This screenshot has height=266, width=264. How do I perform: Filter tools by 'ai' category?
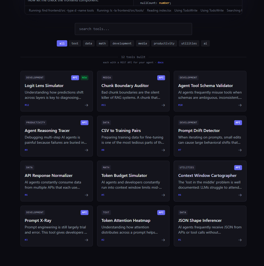(205, 43)
